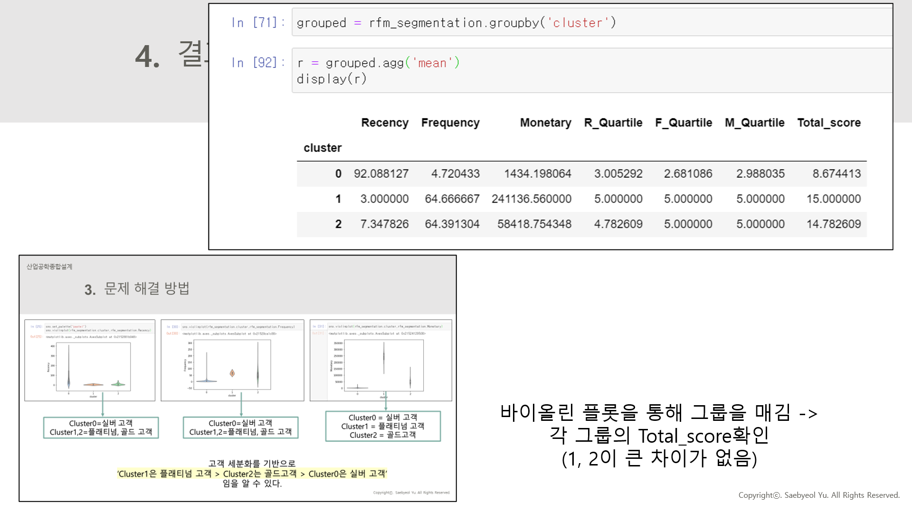This screenshot has width=912, height=513.
Task: Click the 산업공학종합설계 header label
Action: [49, 267]
